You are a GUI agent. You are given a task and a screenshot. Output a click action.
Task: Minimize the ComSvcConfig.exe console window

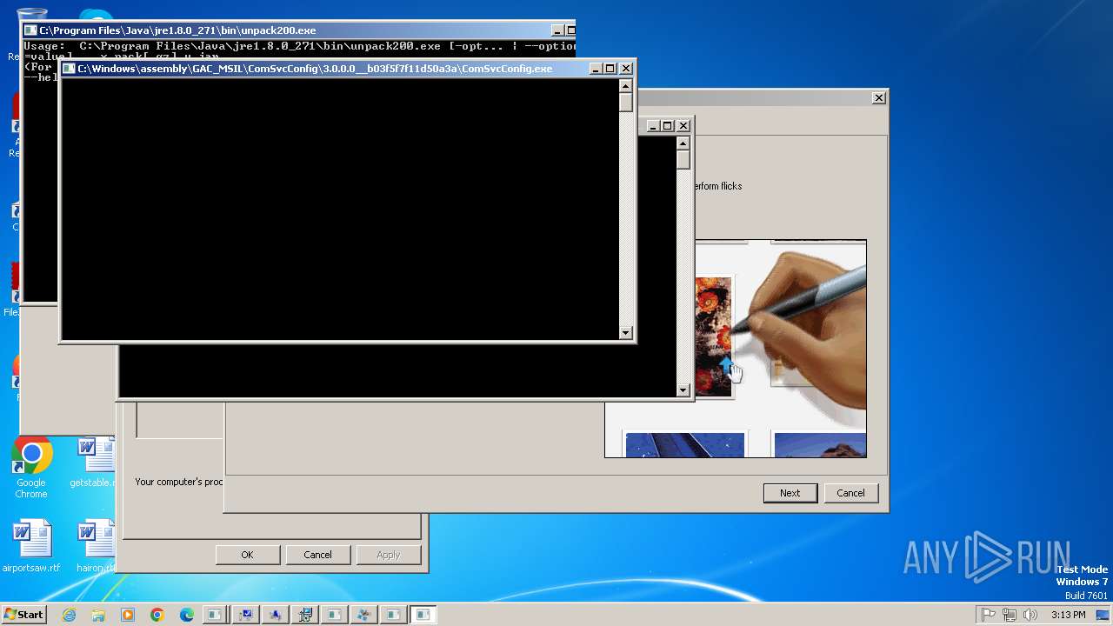coord(596,69)
